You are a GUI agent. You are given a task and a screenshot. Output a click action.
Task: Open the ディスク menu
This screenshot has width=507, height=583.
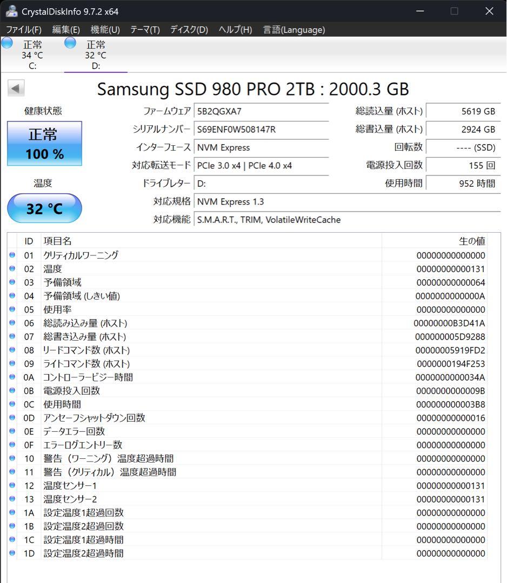[x=188, y=30]
